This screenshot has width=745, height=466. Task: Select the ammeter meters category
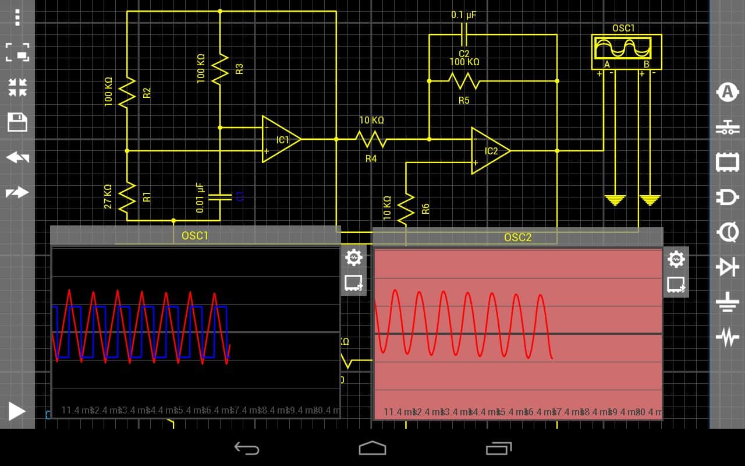click(x=727, y=92)
